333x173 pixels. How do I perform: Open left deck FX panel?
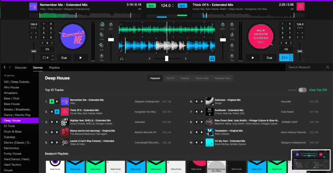pyautogui.click(x=47, y=49)
